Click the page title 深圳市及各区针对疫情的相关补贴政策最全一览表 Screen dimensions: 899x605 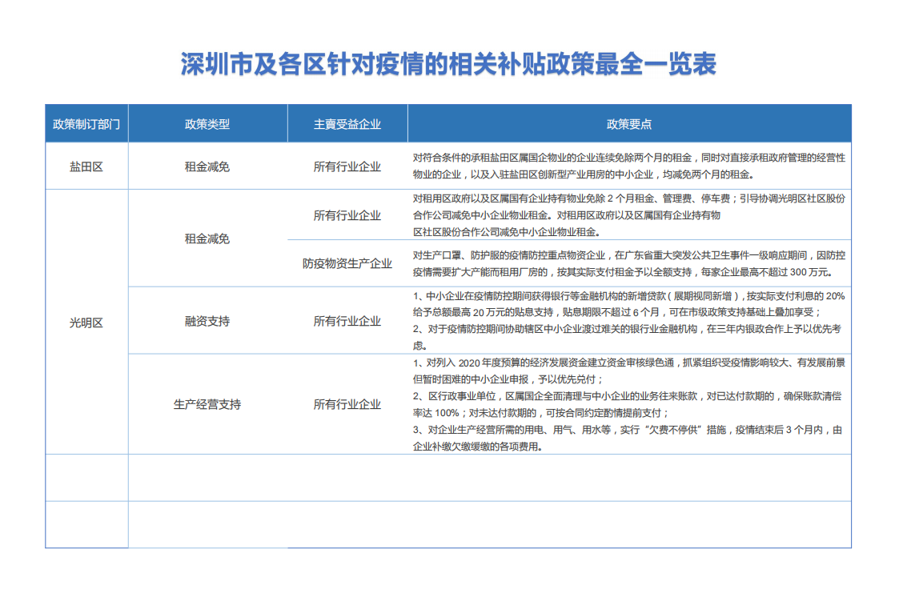click(448, 63)
